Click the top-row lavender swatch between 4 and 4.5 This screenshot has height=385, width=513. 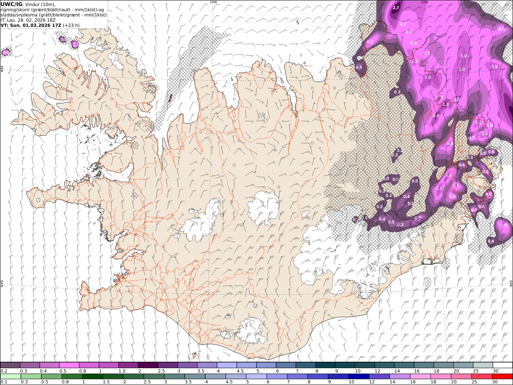click(226, 365)
